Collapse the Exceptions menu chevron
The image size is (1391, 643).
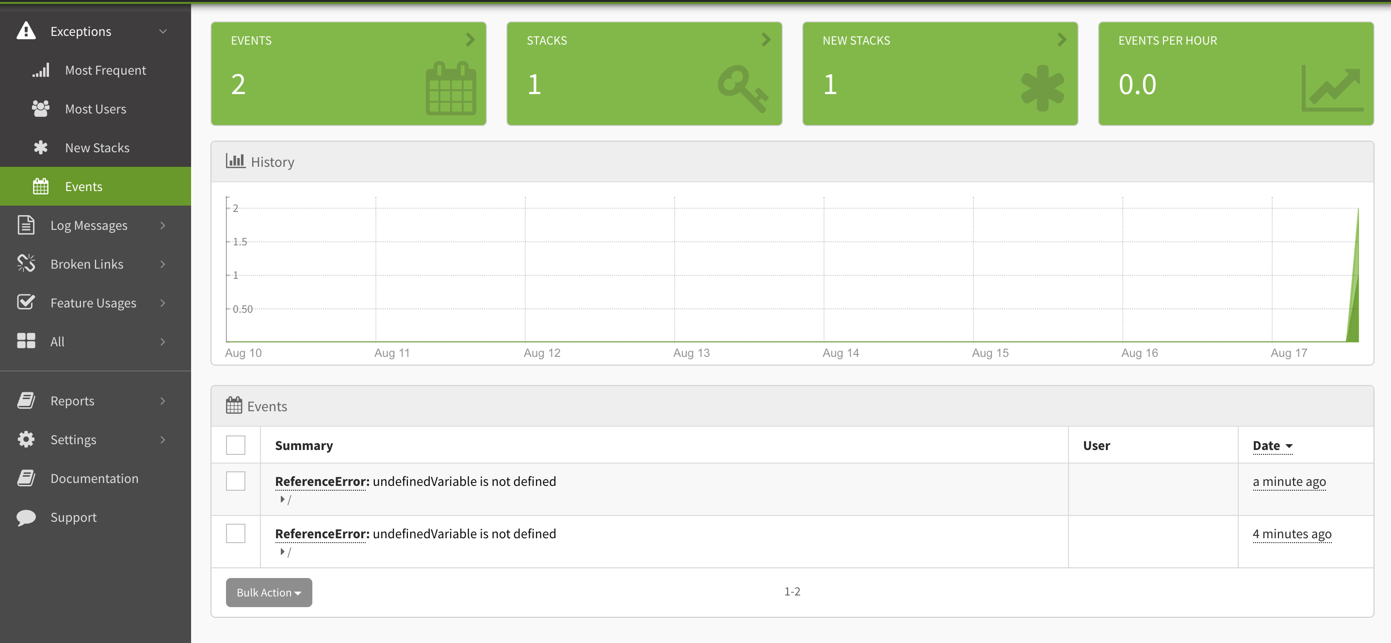[162, 32]
